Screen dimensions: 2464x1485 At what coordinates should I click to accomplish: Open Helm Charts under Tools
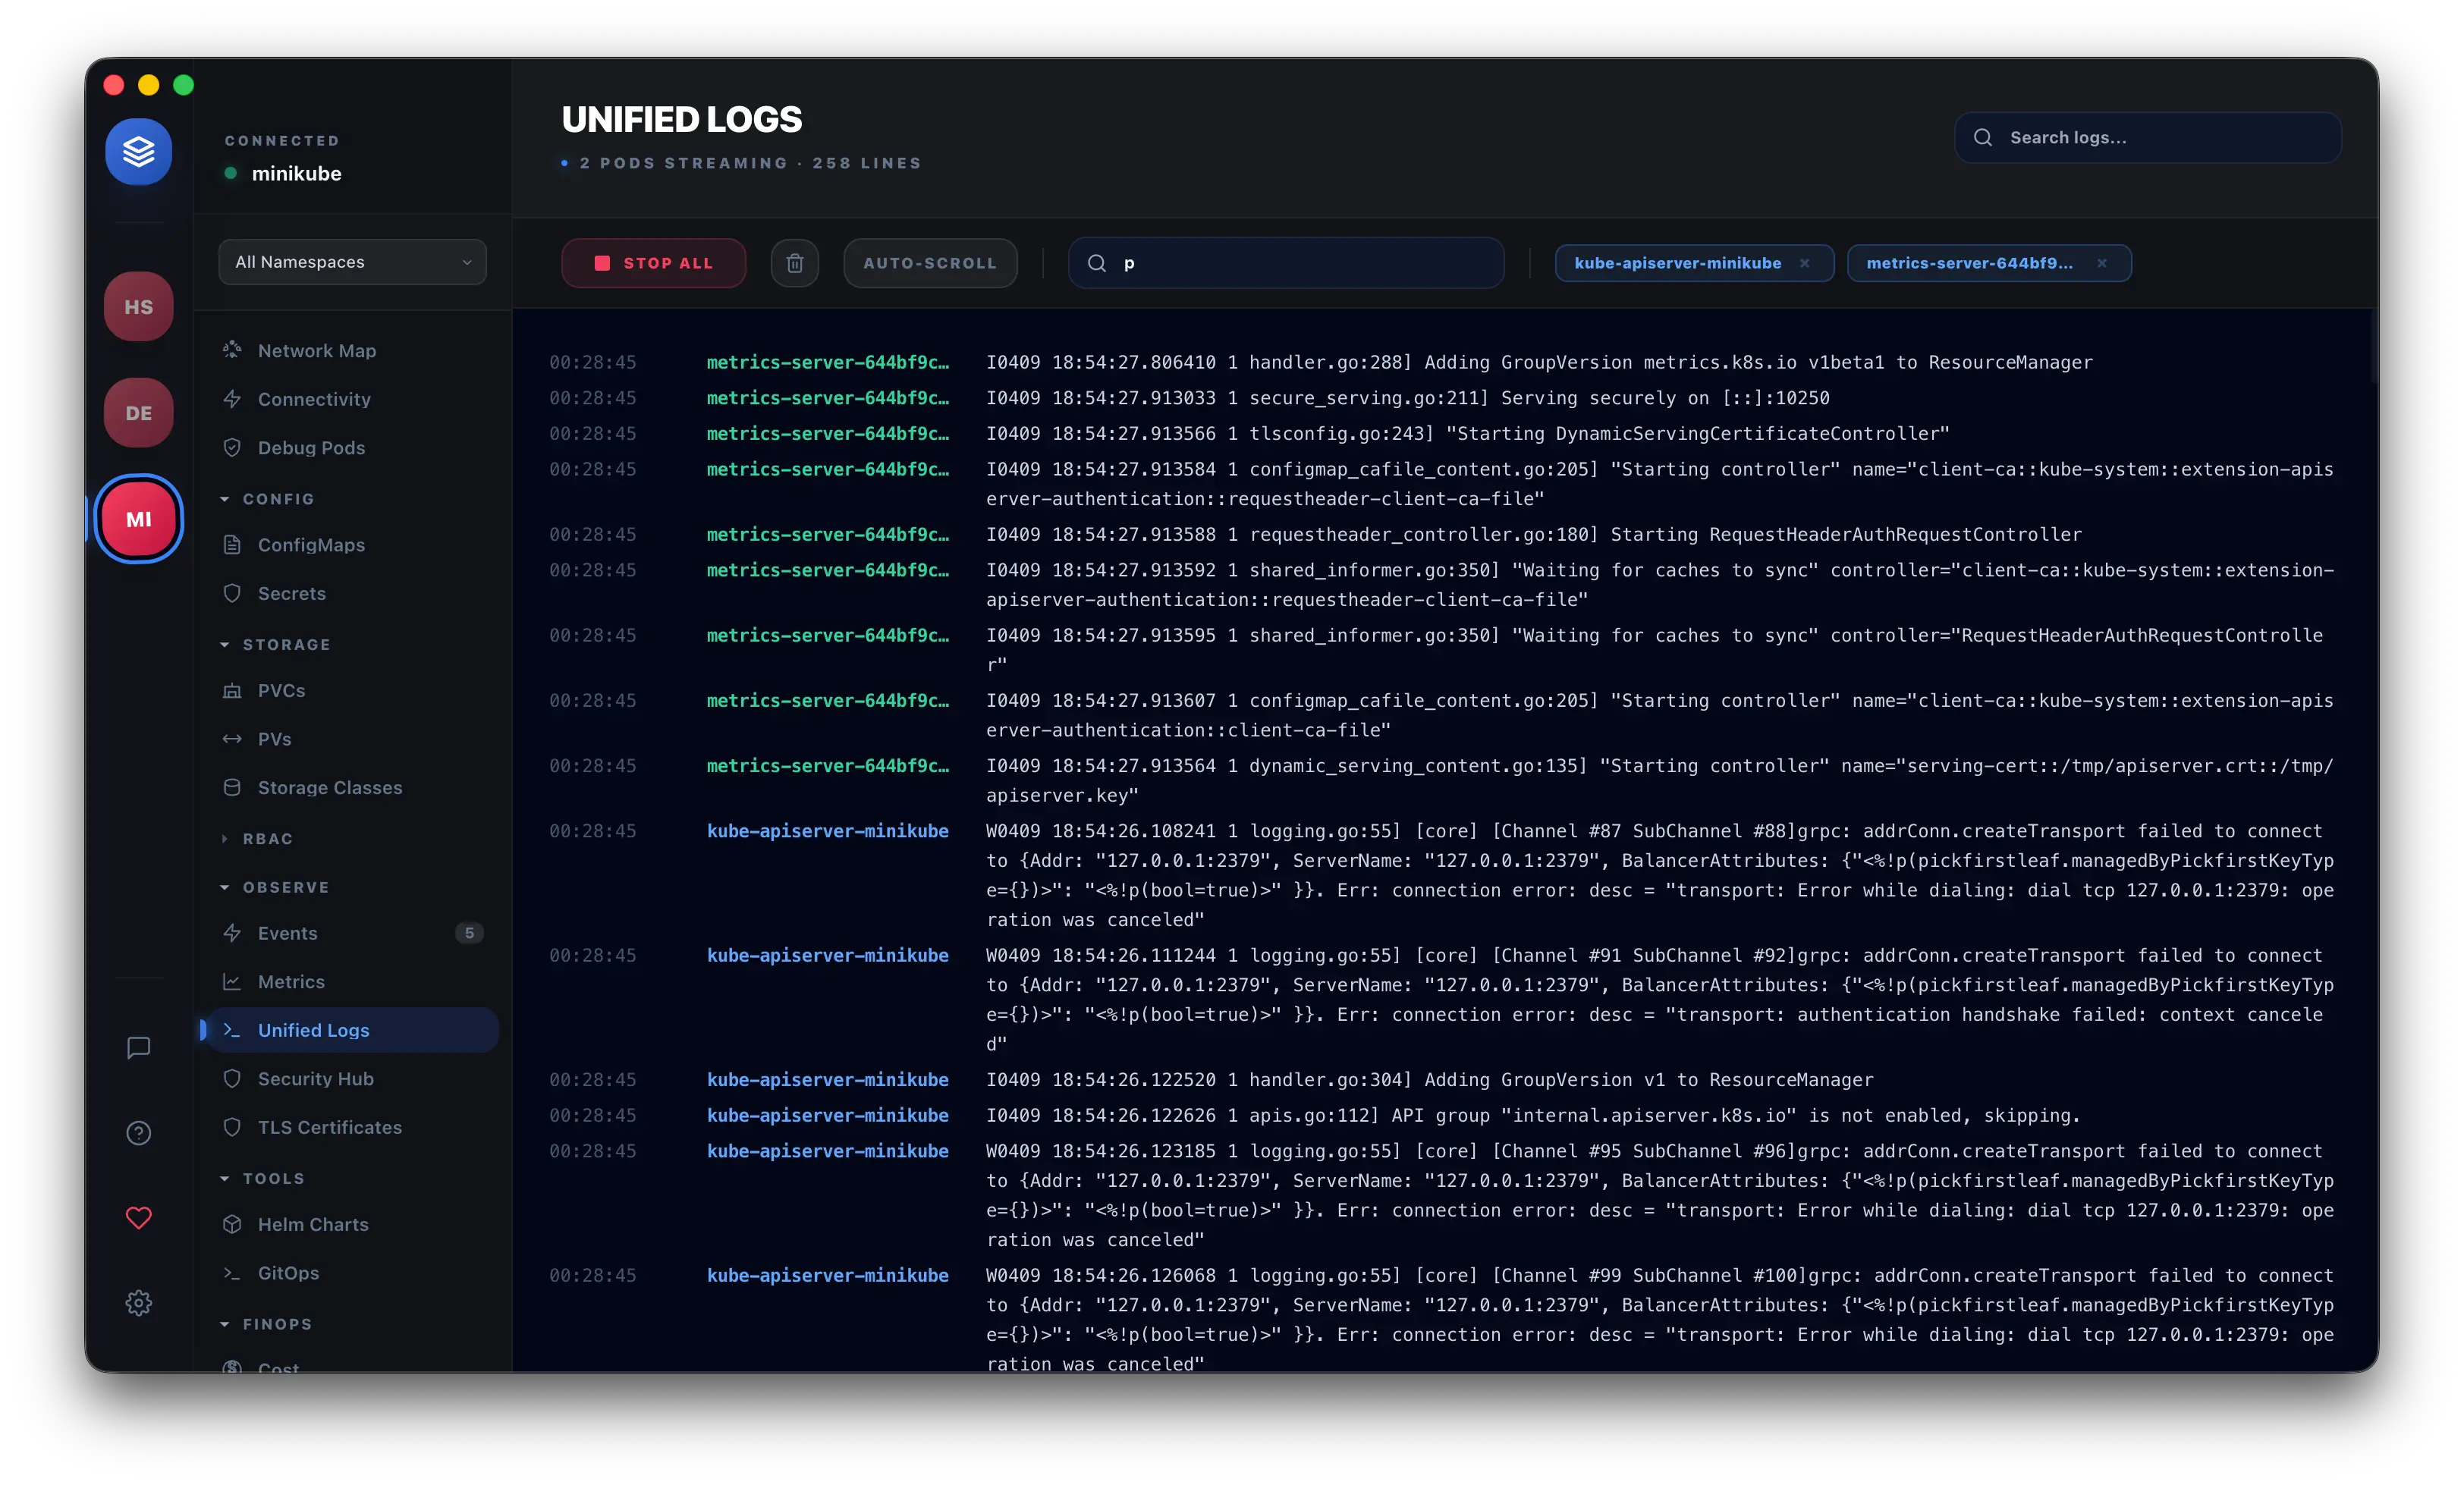(312, 1224)
